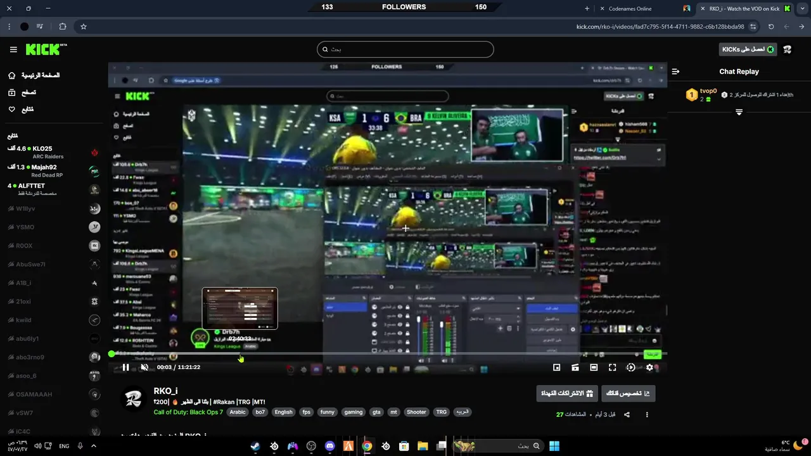
Task: Open Discord from the taskbar
Action: [x=329, y=446]
